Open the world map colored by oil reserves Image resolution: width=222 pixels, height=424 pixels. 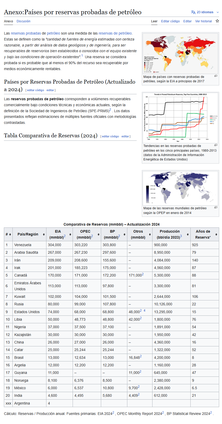(180, 54)
